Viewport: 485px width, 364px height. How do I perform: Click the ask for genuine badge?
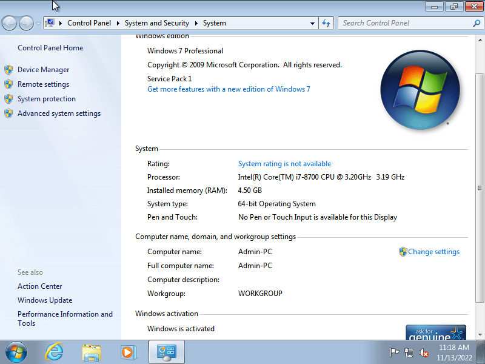[436, 332]
